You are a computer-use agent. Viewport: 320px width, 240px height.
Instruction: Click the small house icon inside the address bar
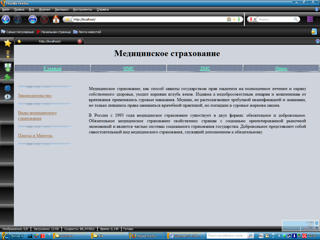coord(229,19)
